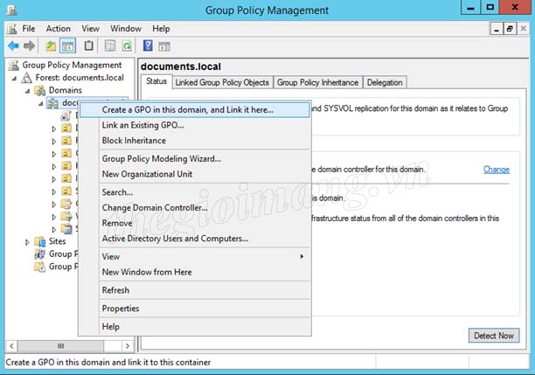Click the Detect Now button

pyautogui.click(x=494, y=336)
